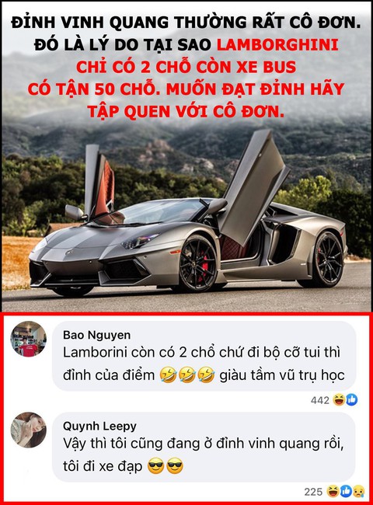This screenshot has width=373, height=505.
Task: Click the laughing reaction on Bao Nguyen's comment
Action: 339,399
